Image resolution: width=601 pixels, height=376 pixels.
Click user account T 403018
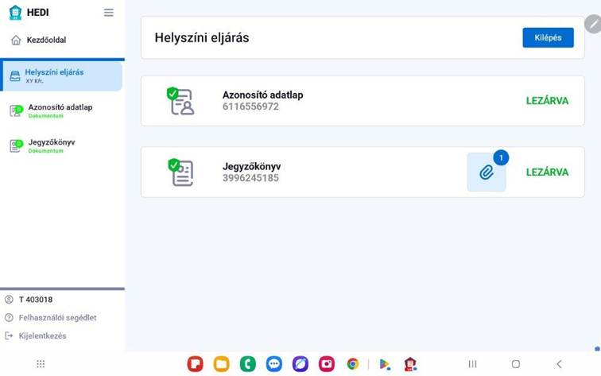[36, 300]
